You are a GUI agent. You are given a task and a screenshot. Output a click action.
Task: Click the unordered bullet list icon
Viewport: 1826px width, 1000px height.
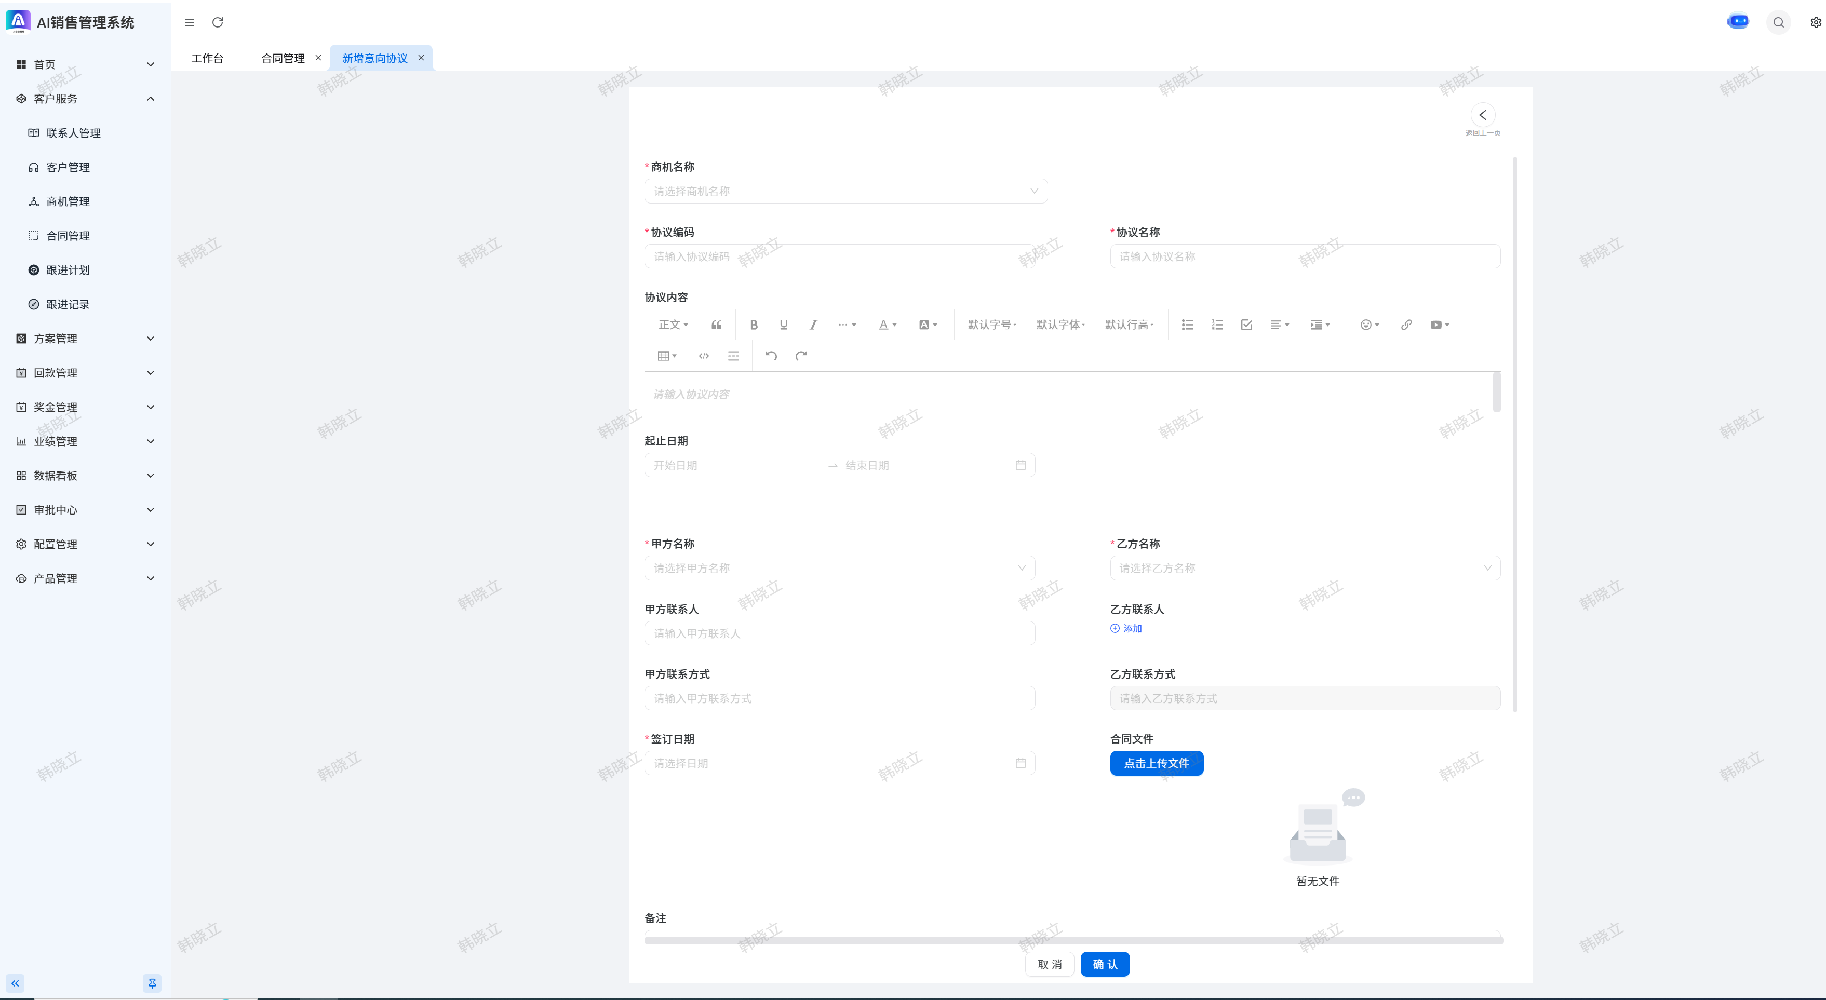click(1187, 325)
